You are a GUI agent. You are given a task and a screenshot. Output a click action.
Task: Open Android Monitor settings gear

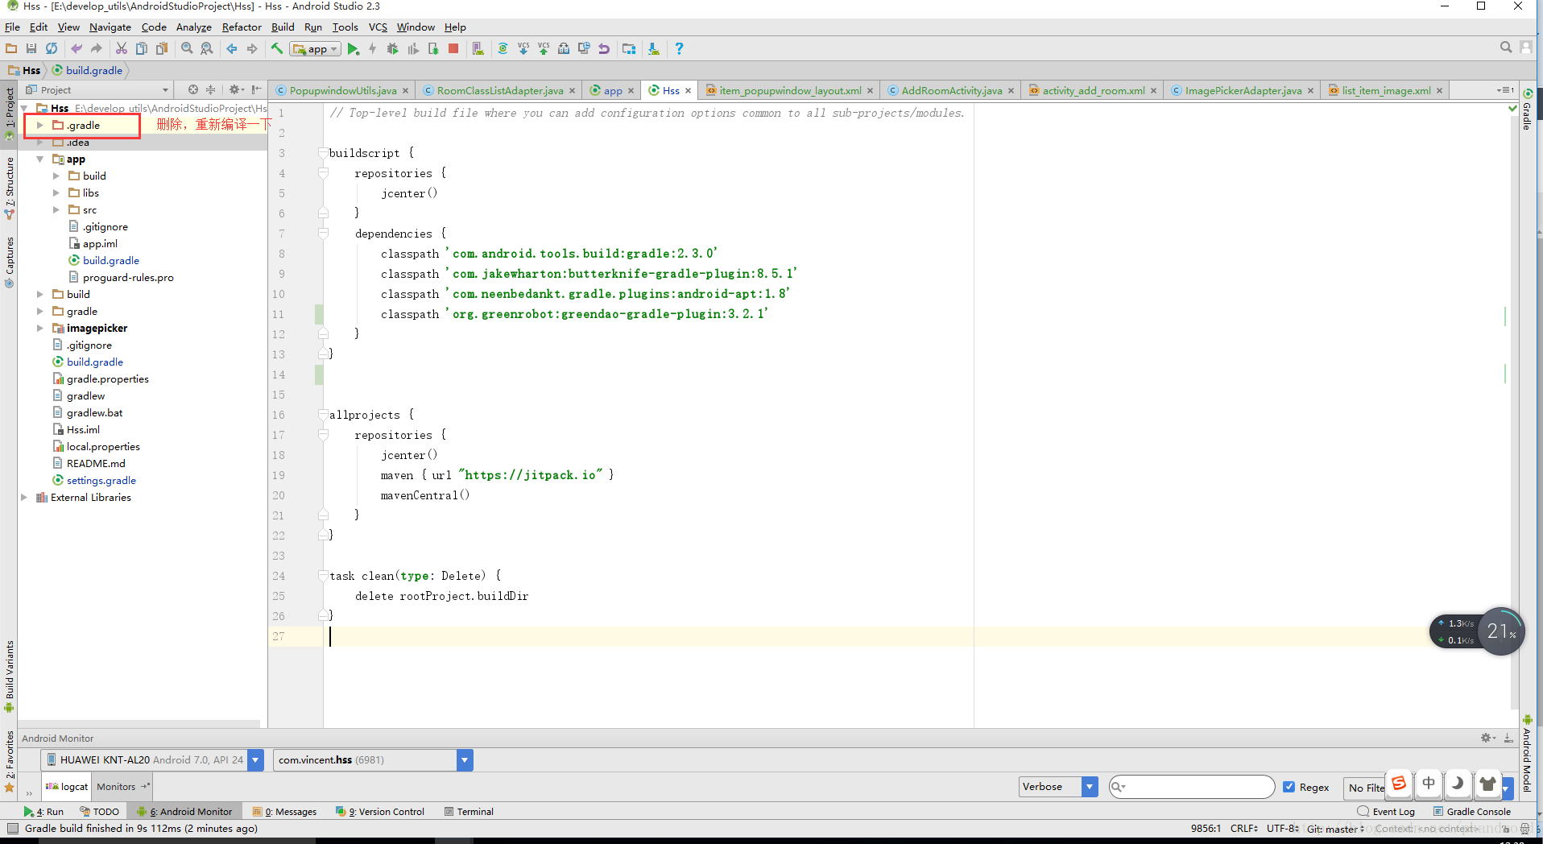tap(1487, 738)
